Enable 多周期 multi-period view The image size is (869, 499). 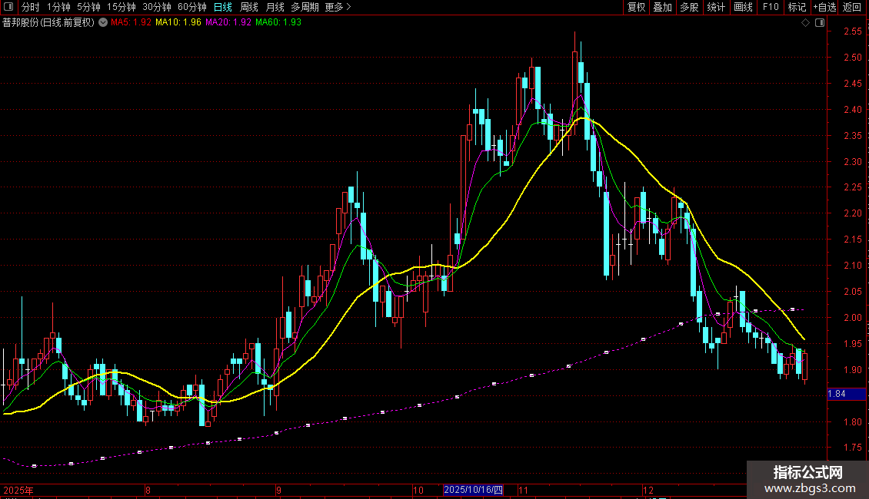coord(305,7)
